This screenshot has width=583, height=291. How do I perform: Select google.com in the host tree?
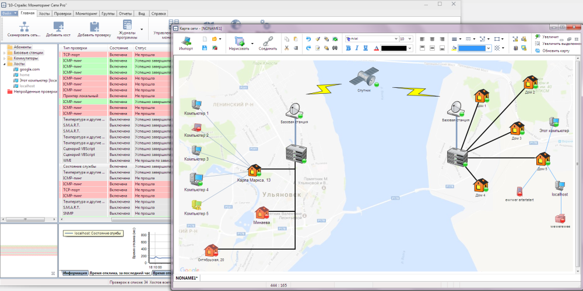coord(29,69)
